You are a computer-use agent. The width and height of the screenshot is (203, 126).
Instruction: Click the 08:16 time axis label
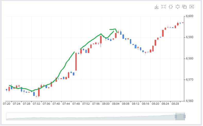(x=145, y=104)
